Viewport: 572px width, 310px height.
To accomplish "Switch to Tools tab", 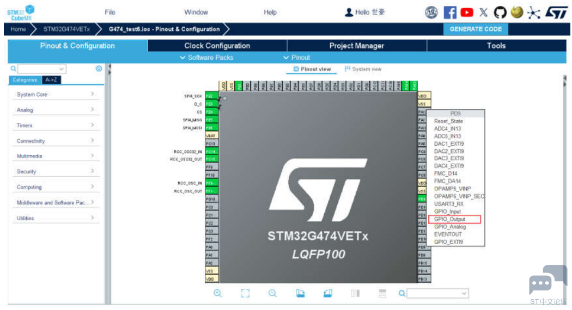I will (x=496, y=46).
